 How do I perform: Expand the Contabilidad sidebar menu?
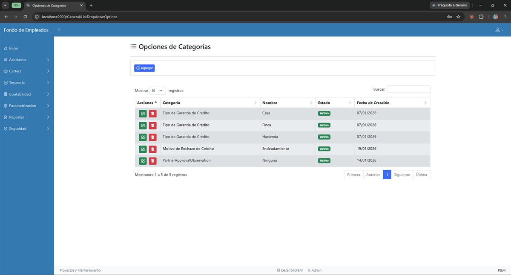click(x=27, y=94)
